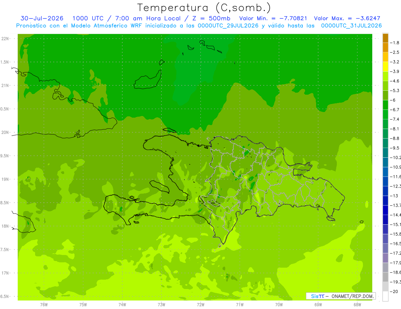Click the 74W longitude label

click(x=122, y=304)
